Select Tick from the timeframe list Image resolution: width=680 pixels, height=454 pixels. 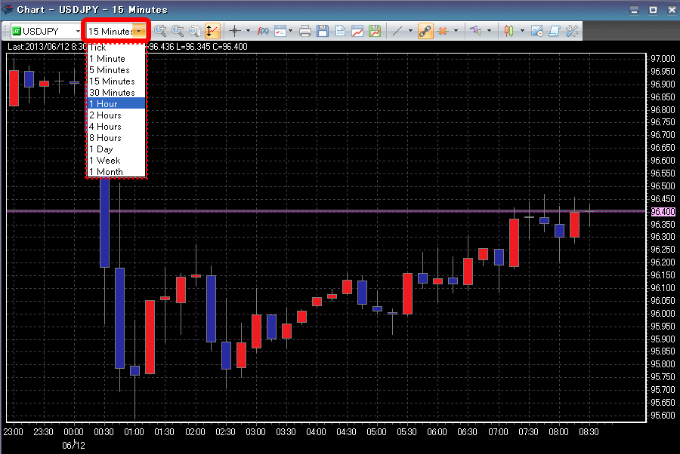tap(116, 48)
